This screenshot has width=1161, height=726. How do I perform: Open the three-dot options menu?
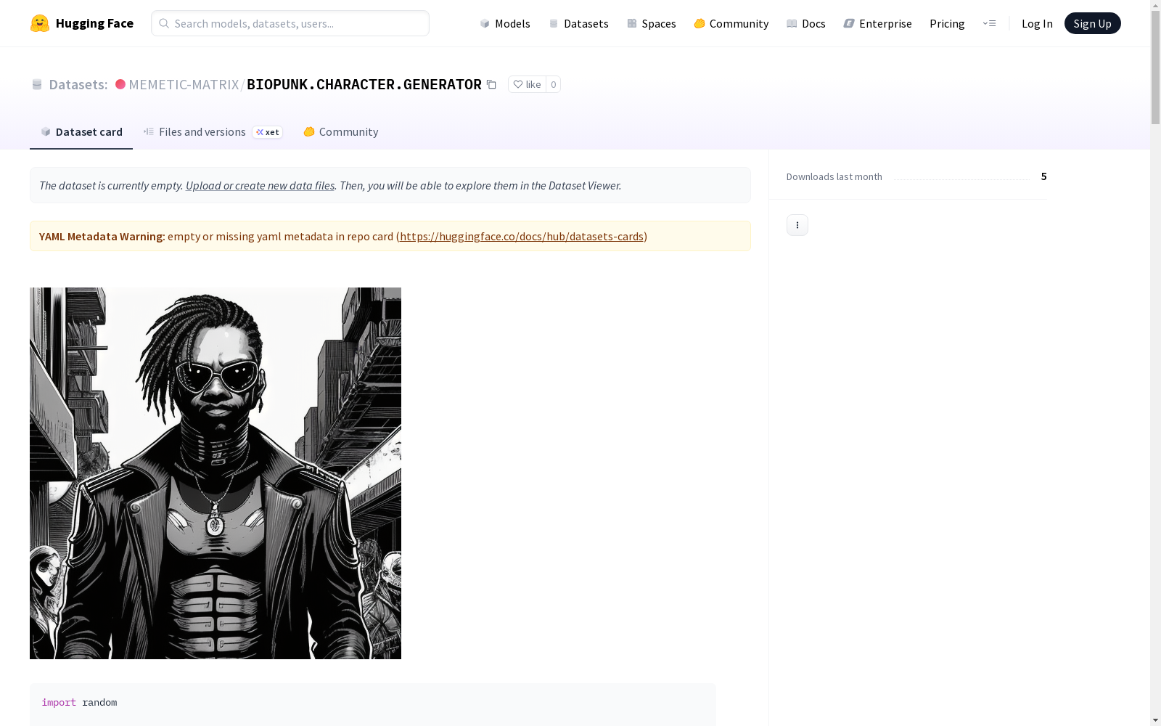point(797,225)
